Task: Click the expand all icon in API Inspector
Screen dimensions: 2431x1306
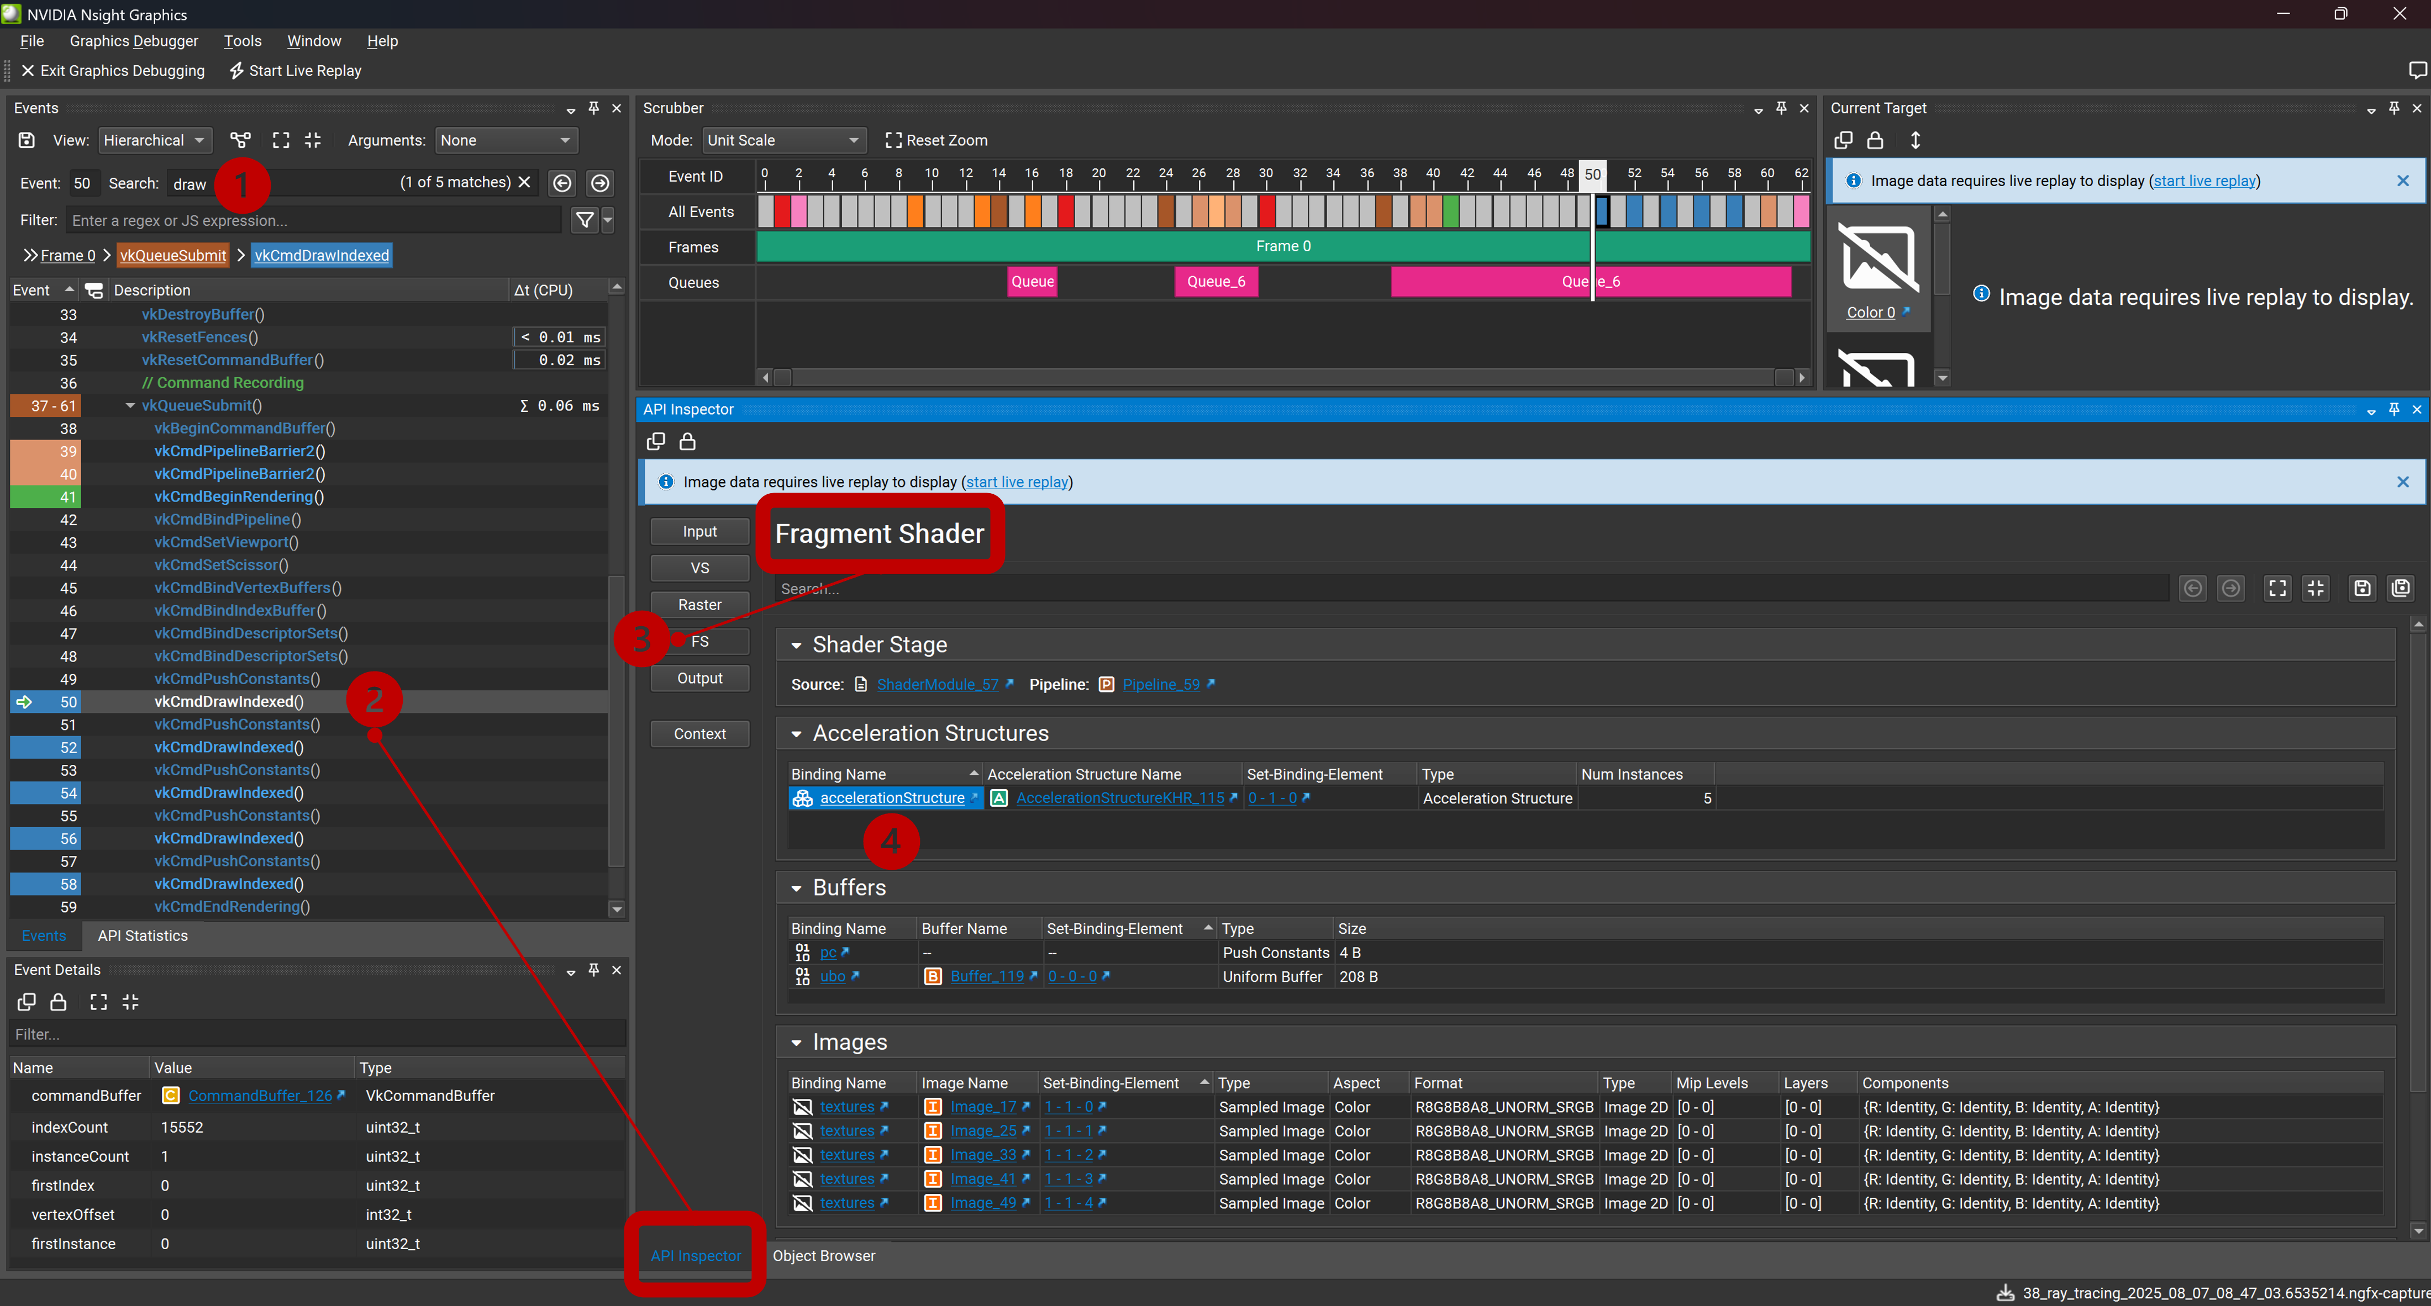Action: point(2277,589)
